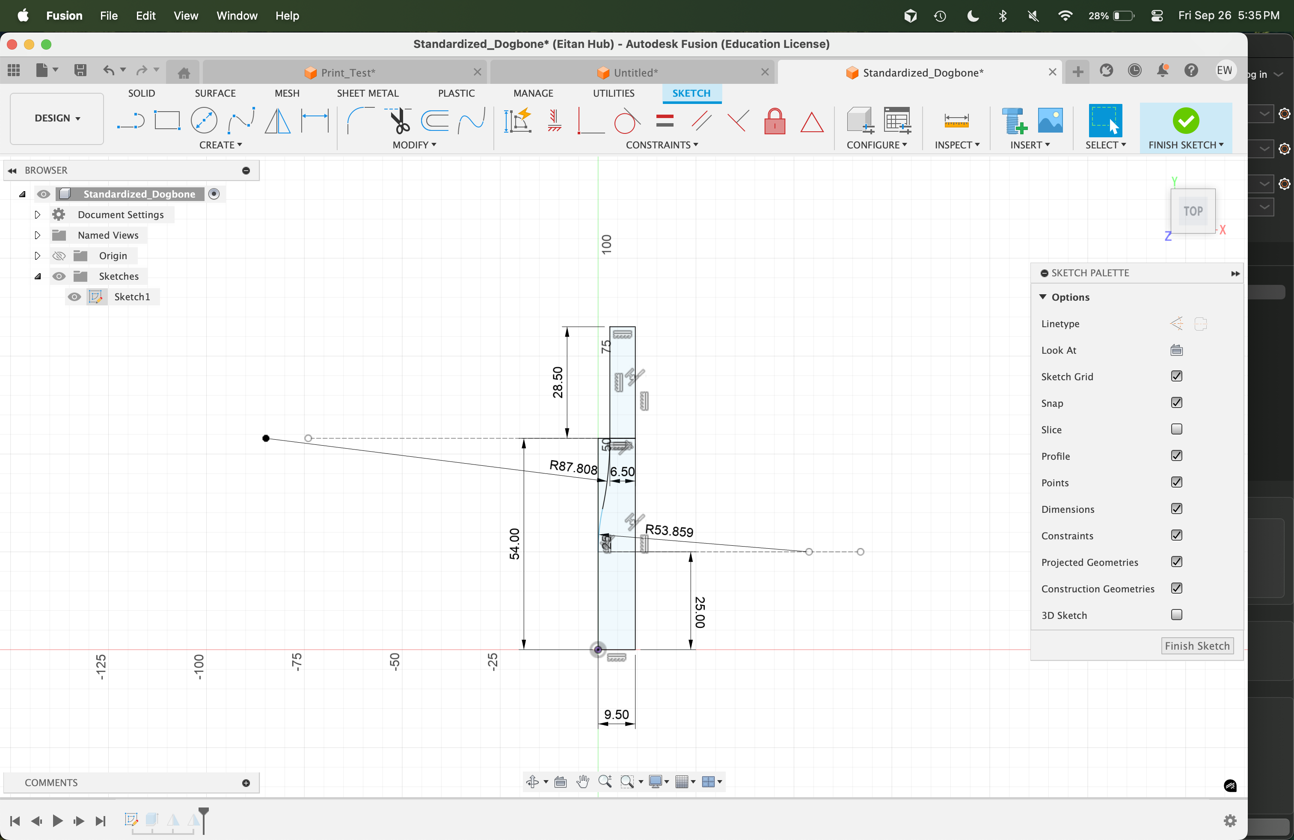
Task: Click the timeline play button
Action: tap(58, 820)
